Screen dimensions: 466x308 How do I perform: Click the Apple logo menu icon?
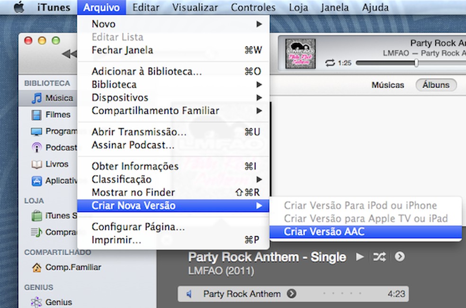(x=19, y=8)
